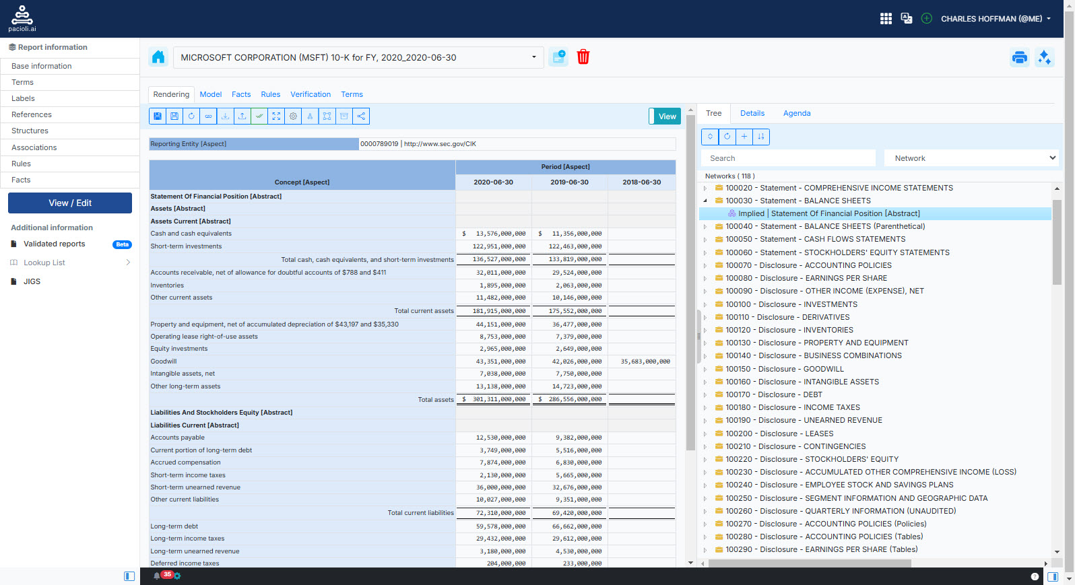Print the report with printer icon
Viewport: 1075px width, 585px height.
[x=1020, y=58]
